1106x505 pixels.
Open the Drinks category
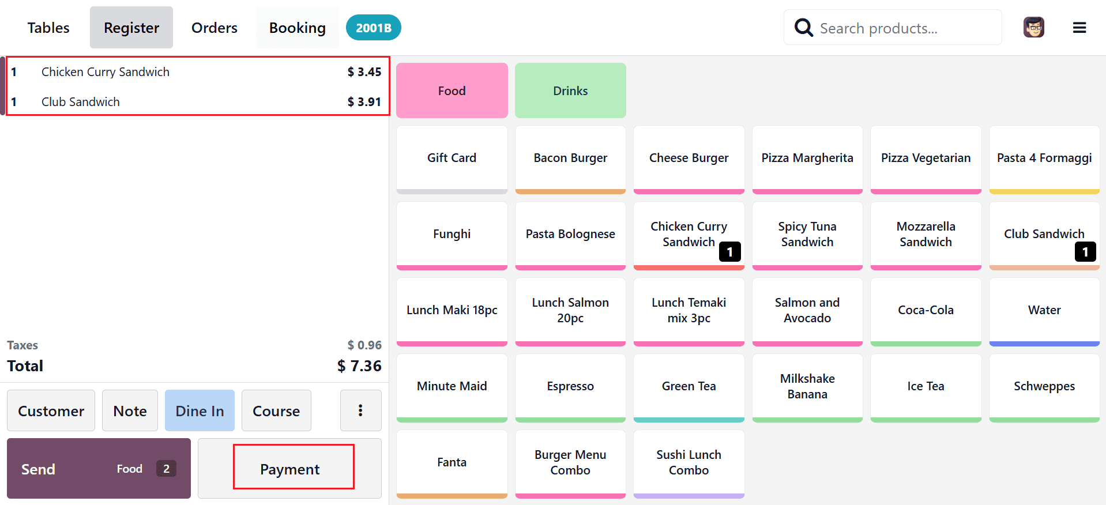click(x=570, y=91)
